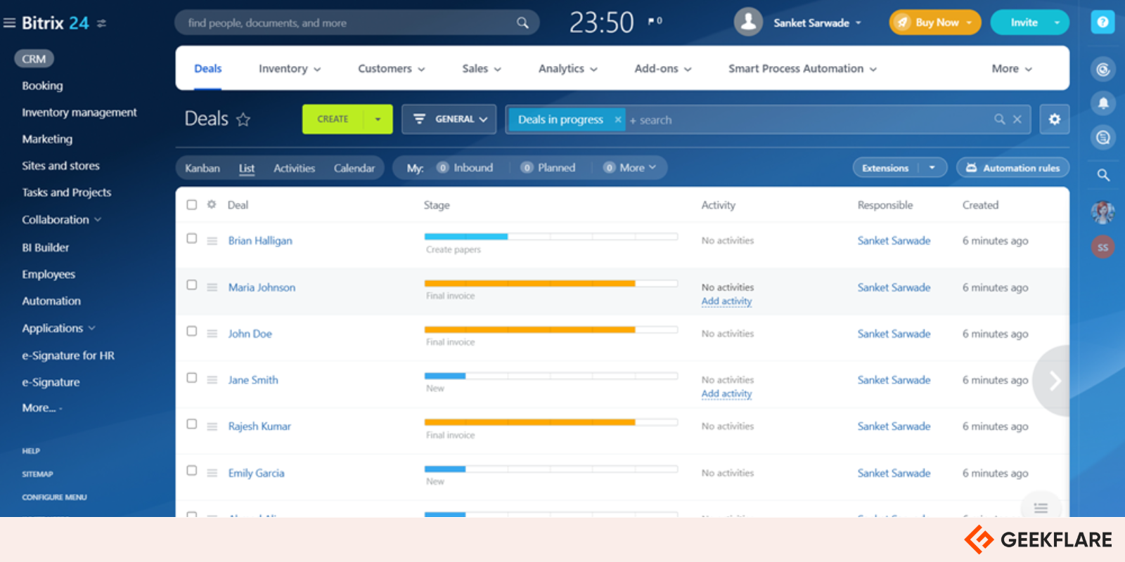The image size is (1125, 562).
Task: Open the help question mark icon
Action: 1102,22
